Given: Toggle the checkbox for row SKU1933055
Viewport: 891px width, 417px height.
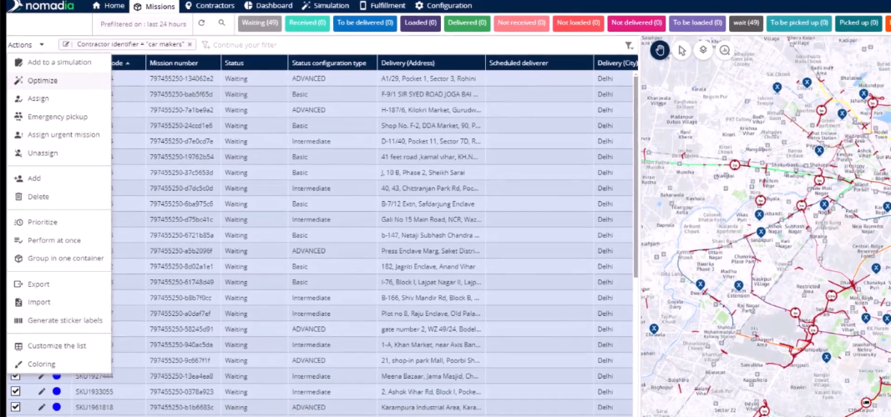Looking at the screenshot, I should (15, 391).
